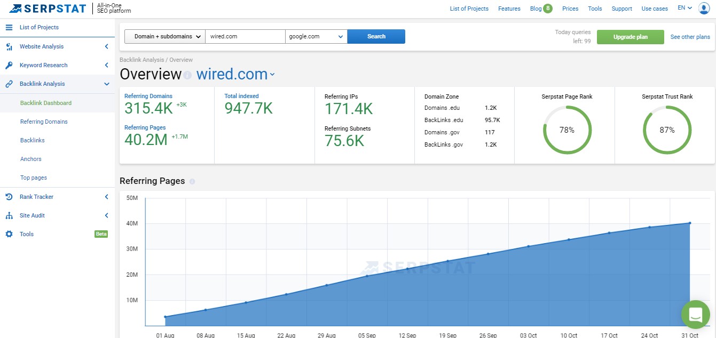Click the Serpstat logo
The width and height of the screenshot is (716, 338).
point(48,8)
